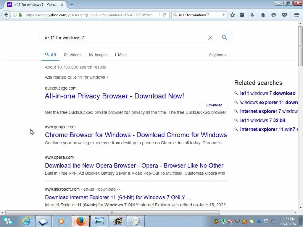Select related search internet explorer 11 win7
This screenshot has height=227, width=303.
click(x=269, y=129)
